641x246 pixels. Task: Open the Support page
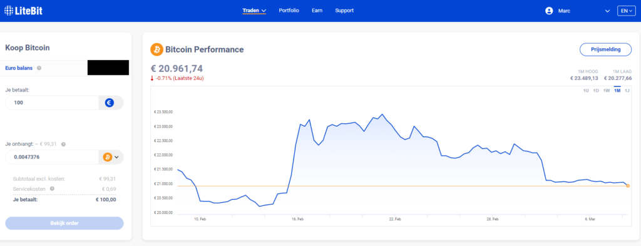344,11
